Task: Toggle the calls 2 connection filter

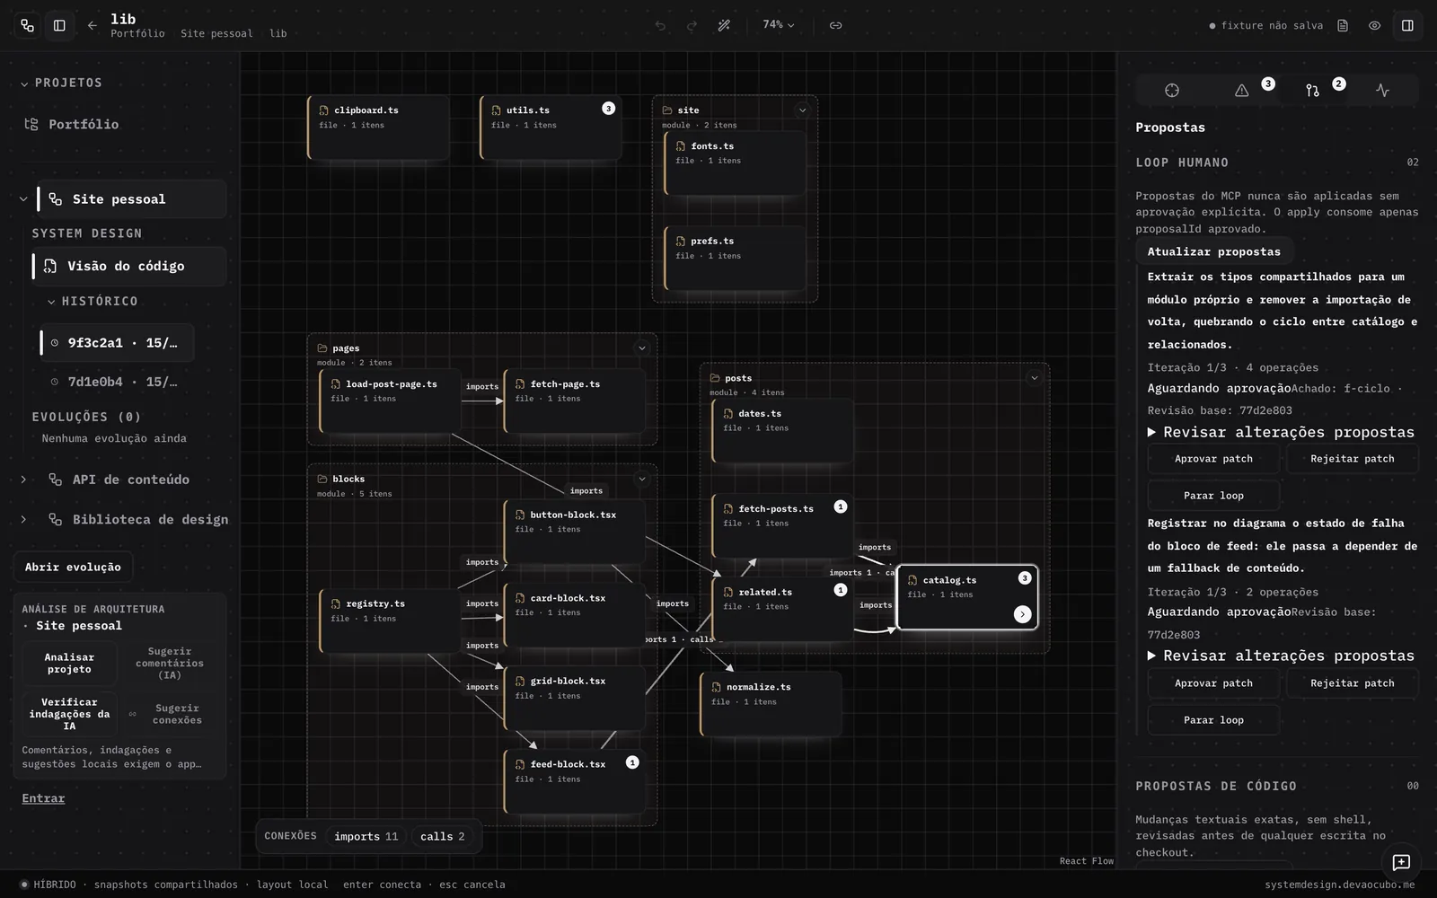Action: 443,836
